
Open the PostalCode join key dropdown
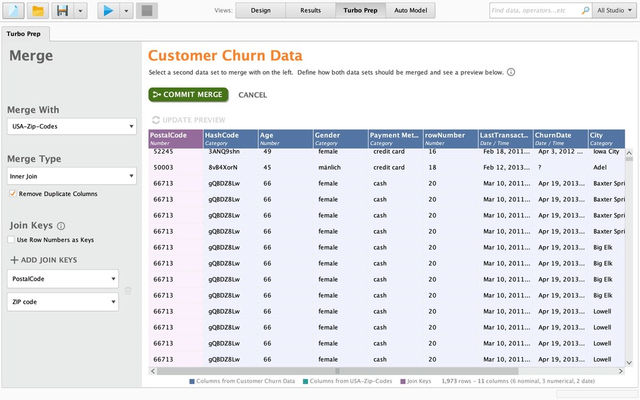(x=63, y=279)
